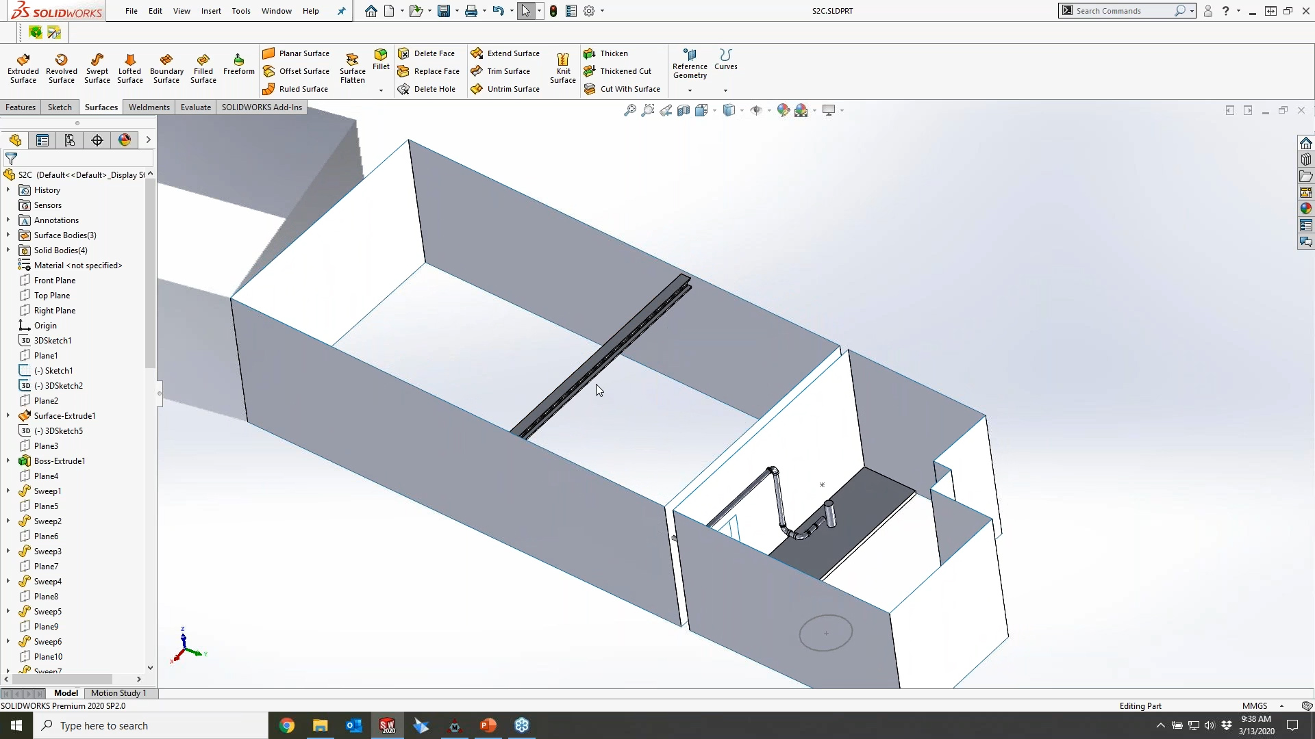Toggle the Rebuild traffic light icon
This screenshot has height=739, width=1315.
(x=553, y=11)
